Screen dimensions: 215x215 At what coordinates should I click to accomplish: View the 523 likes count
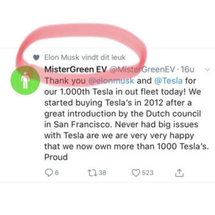click(x=148, y=173)
